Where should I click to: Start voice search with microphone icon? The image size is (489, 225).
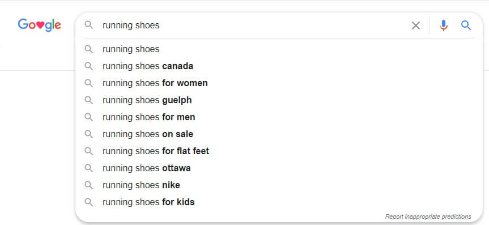pos(443,26)
